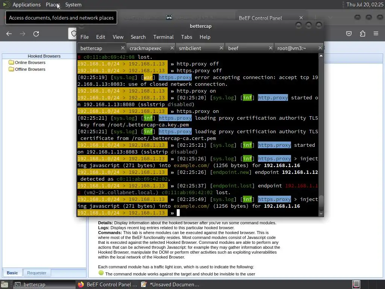Screen dimensions: 385x289
Task: Open Firefox extensions puzzle icon
Action: click(362, 33)
